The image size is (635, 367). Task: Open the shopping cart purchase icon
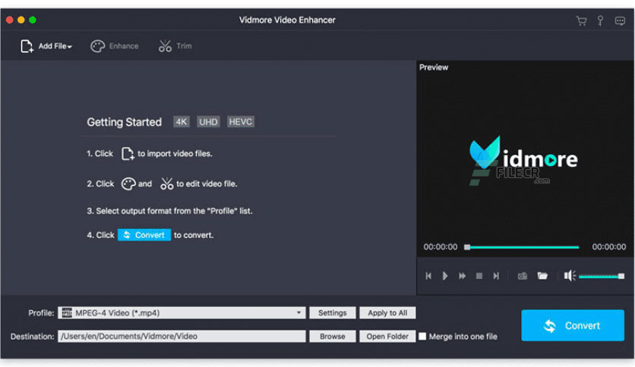[582, 20]
